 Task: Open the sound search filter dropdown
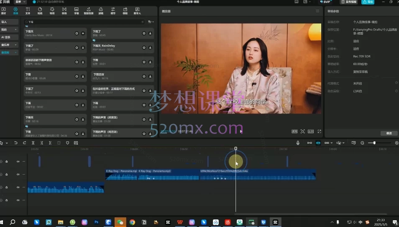(151, 21)
